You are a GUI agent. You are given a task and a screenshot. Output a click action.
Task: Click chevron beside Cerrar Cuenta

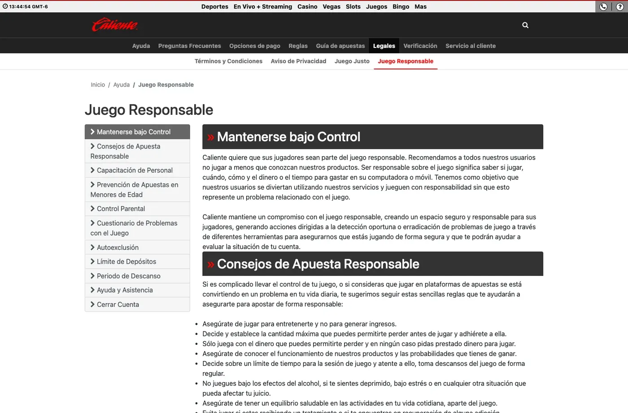click(92, 304)
